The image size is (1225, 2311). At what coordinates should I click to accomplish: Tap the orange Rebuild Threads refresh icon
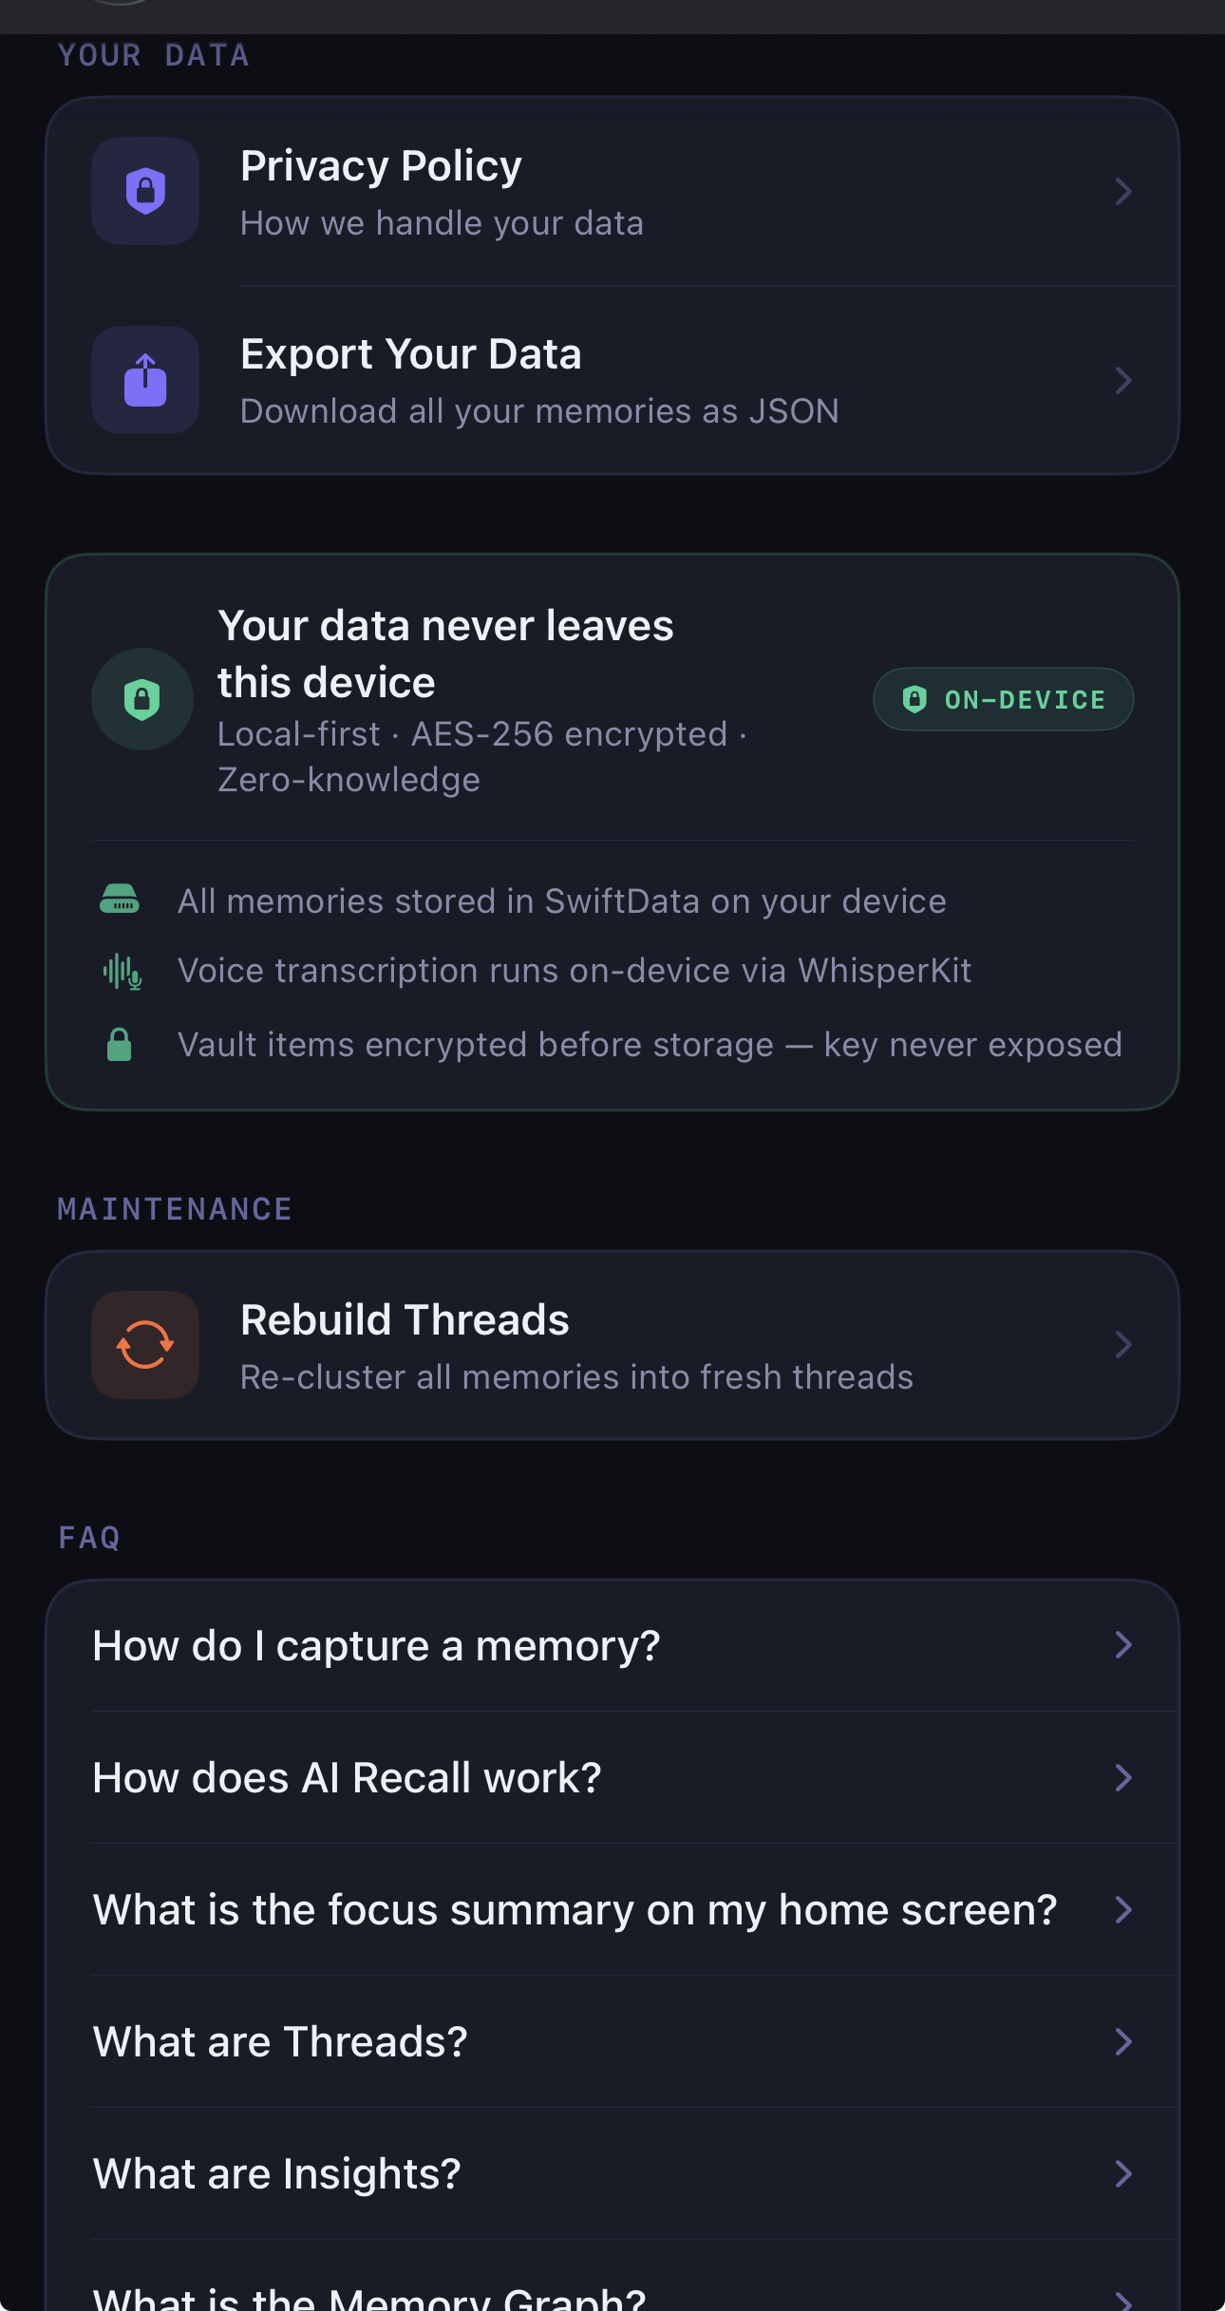pyautogui.click(x=145, y=1344)
